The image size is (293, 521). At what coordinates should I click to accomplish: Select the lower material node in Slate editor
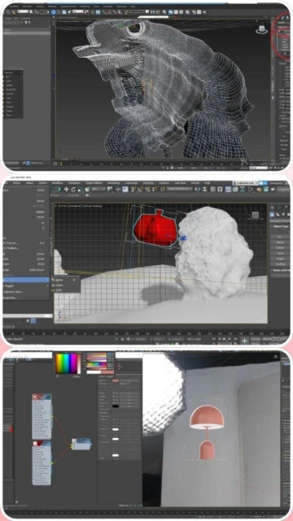[42, 462]
